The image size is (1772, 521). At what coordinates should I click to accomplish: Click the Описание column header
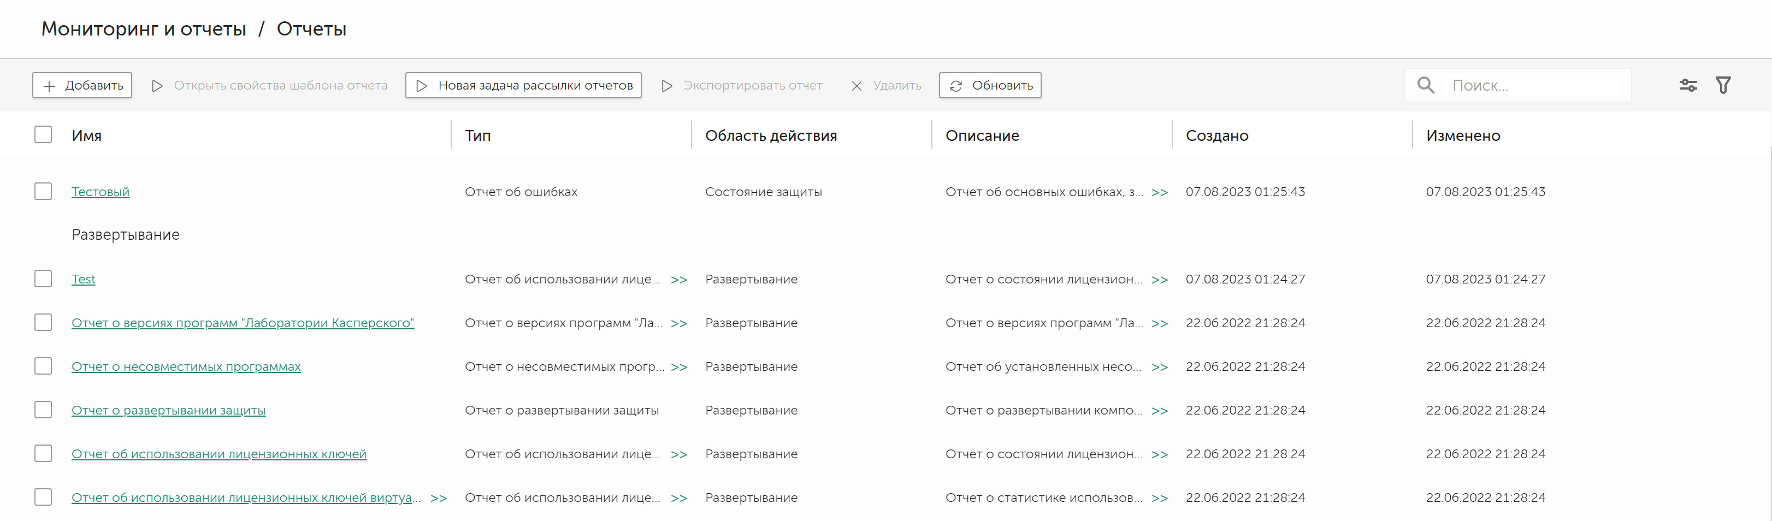pos(982,135)
